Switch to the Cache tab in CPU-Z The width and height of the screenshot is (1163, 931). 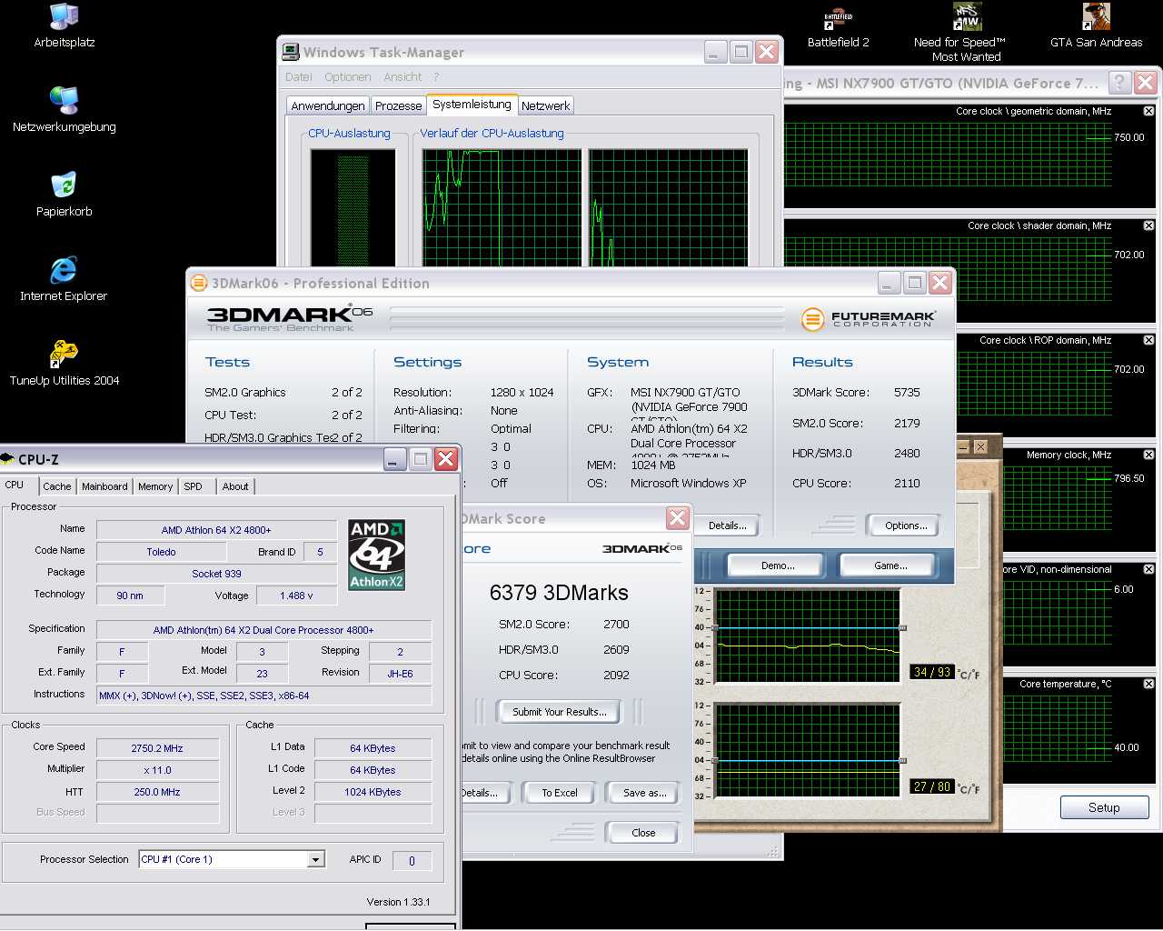56,486
